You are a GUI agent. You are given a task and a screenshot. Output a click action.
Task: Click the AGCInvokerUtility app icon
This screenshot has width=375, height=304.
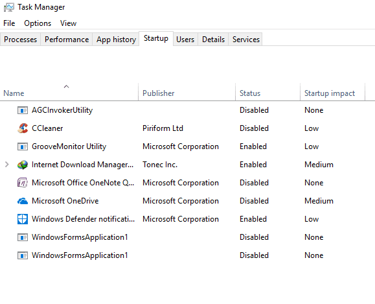[x=23, y=110]
